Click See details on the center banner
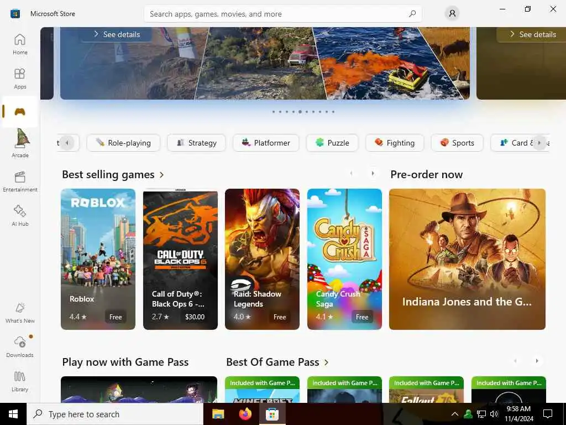566x425 pixels. coord(117,34)
